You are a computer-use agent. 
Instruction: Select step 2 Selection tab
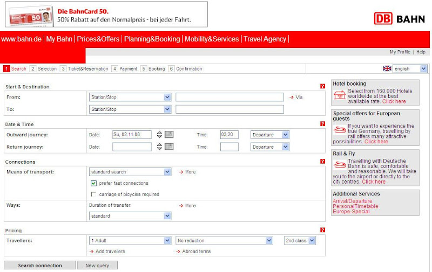[x=43, y=69]
